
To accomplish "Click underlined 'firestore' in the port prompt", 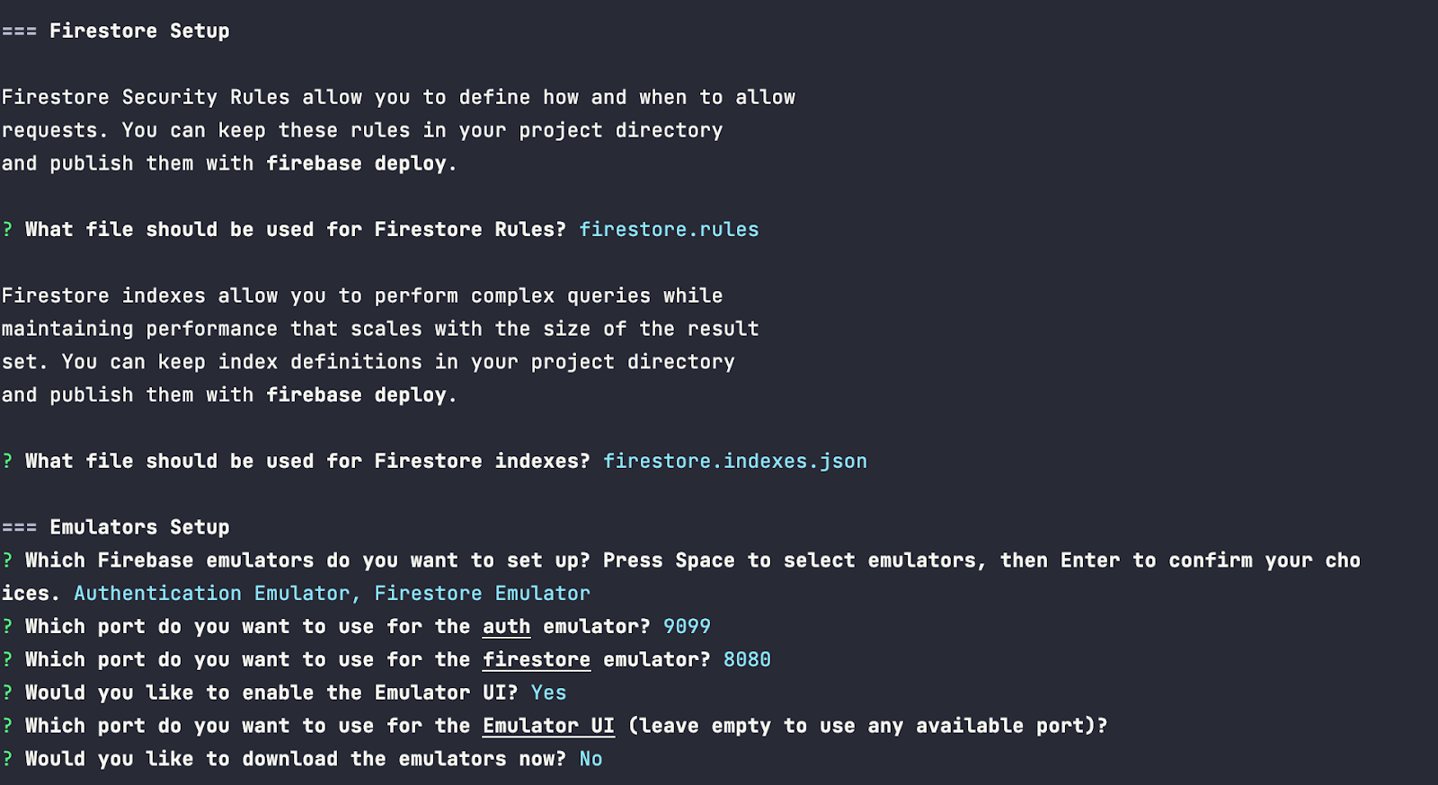I will click(537, 660).
